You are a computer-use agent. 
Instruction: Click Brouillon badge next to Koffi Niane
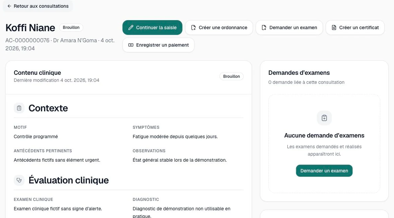tap(71, 28)
